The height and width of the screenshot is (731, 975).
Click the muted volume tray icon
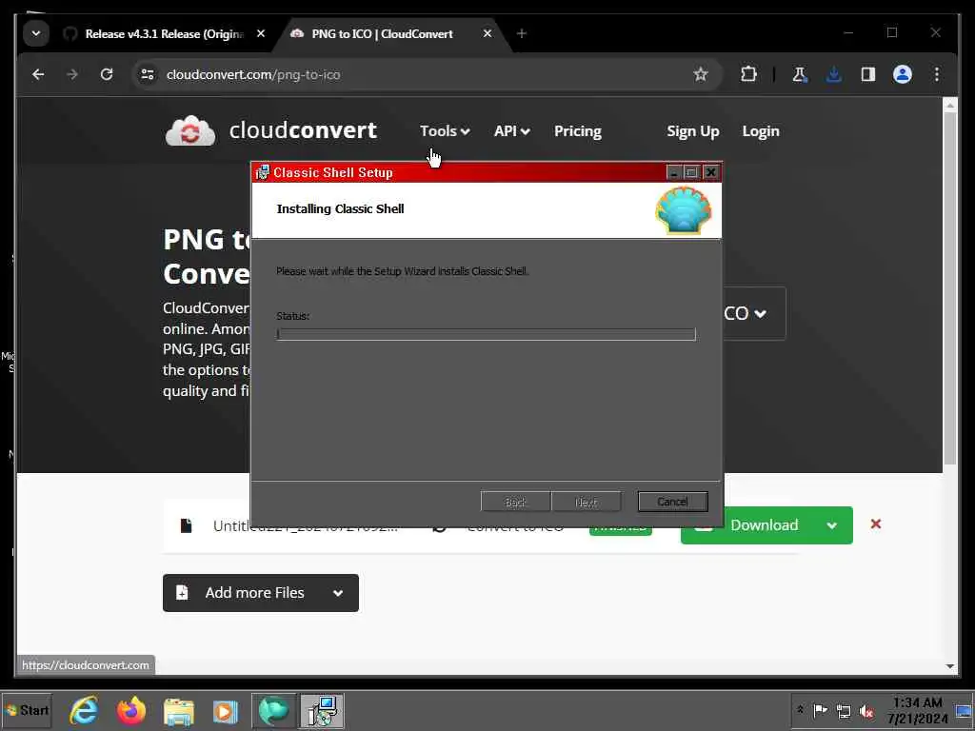[x=866, y=710]
